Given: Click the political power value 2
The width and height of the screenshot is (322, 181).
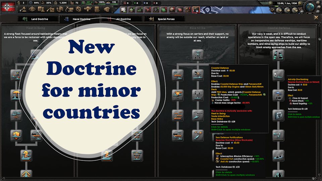Looking at the screenshot, I should tap(23, 3).
